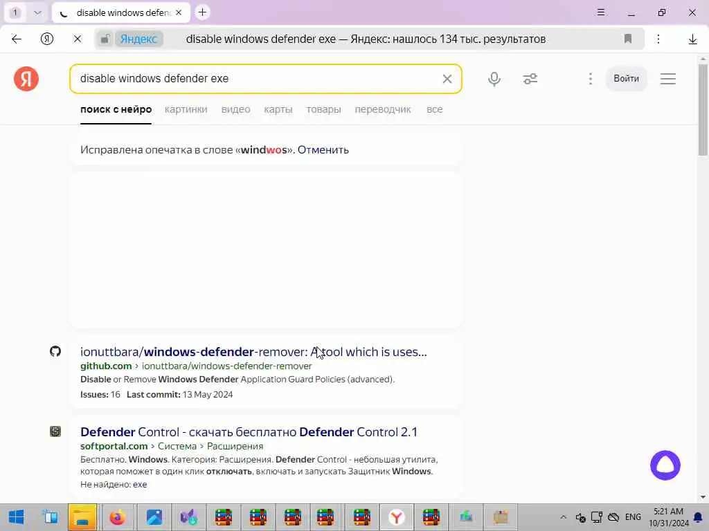The width and height of the screenshot is (709, 531).
Task: Switch to the 'карты' tab
Action: click(x=278, y=109)
